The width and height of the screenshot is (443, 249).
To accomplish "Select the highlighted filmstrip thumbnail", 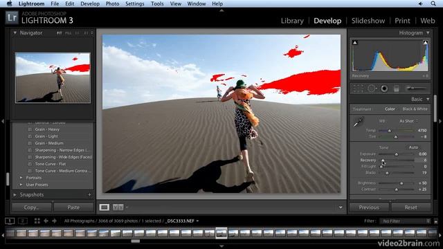I will click(221, 233).
